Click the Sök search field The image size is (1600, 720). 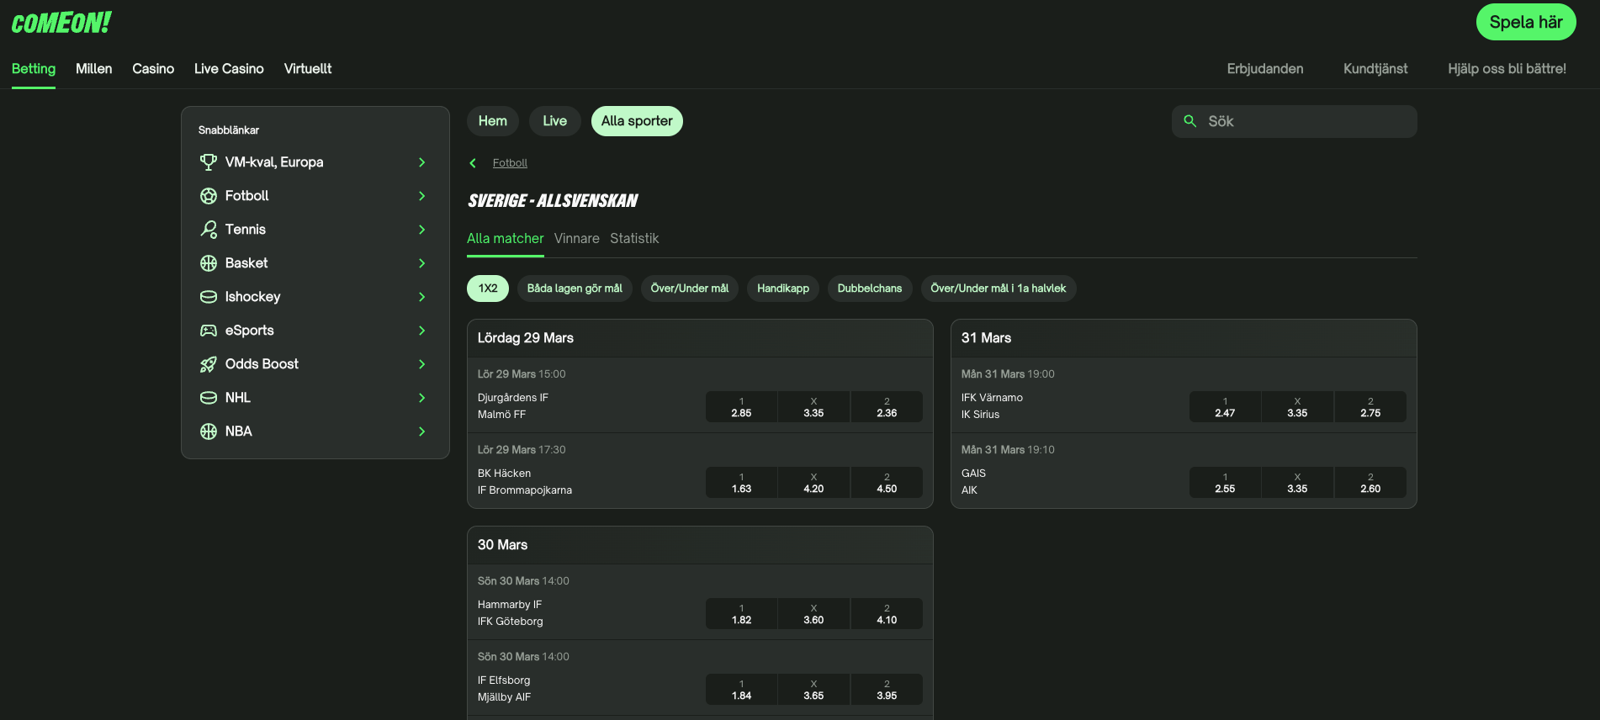pyautogui.click(x=1295, y=121)
